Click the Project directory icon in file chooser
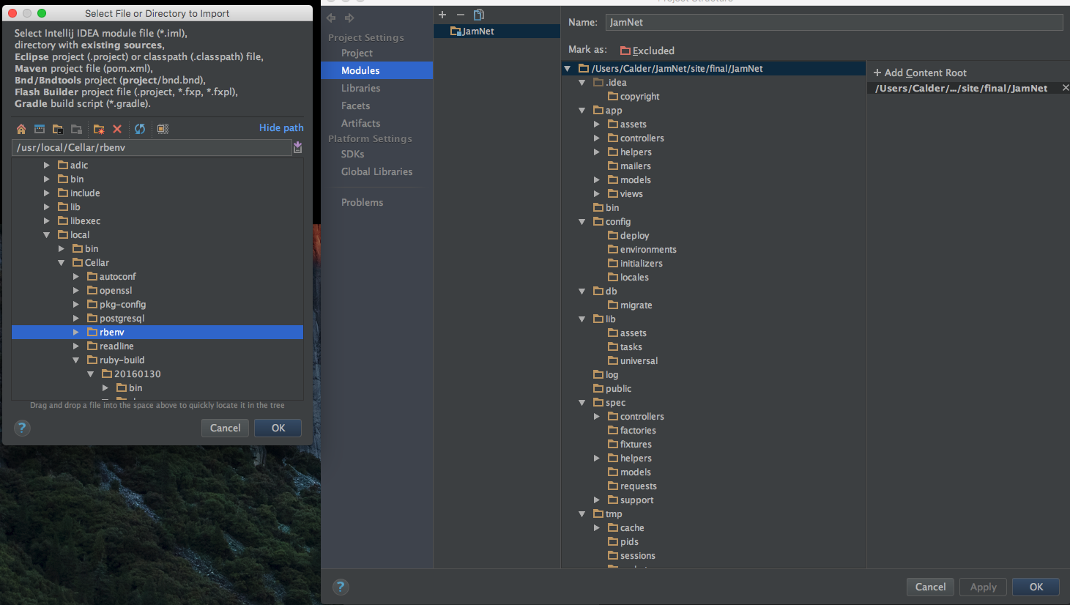 coord(58,129)
